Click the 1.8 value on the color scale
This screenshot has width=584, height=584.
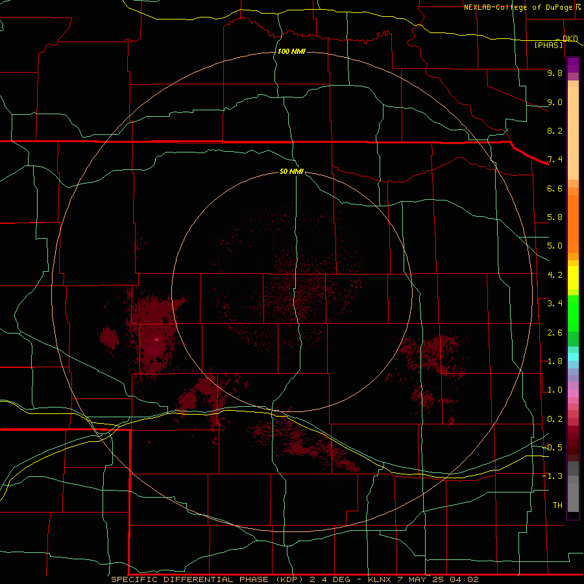pos(555,361)
